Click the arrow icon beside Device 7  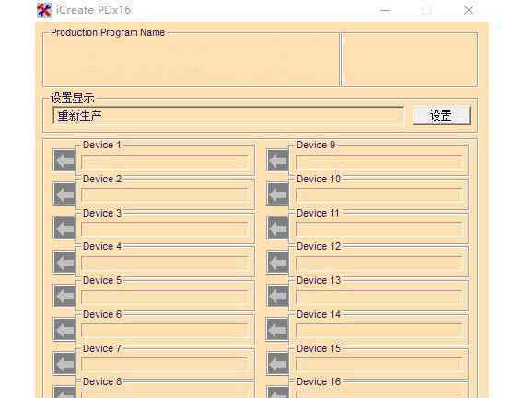coord(64,363)
